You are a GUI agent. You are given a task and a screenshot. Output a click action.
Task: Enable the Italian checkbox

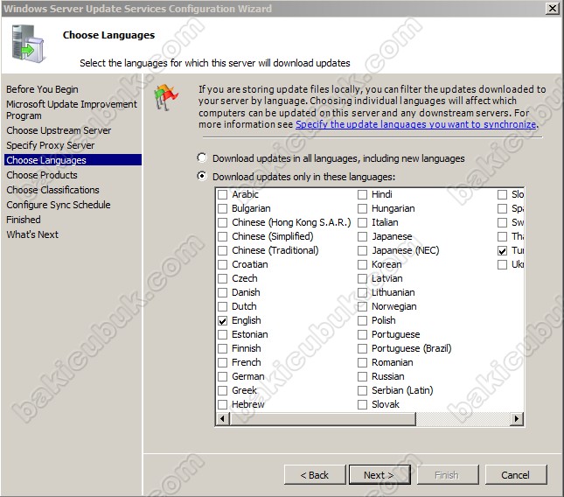click(x=362, y=223)
